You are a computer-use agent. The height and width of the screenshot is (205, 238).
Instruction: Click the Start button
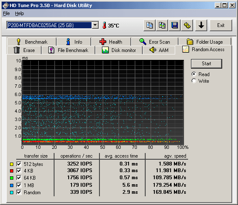[x=206, y=64]
